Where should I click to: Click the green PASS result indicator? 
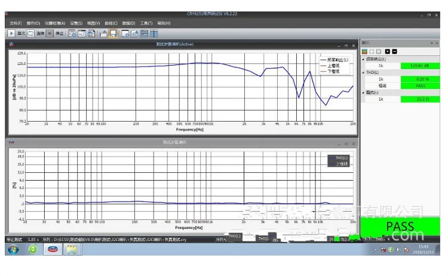[x=400, y=227]
